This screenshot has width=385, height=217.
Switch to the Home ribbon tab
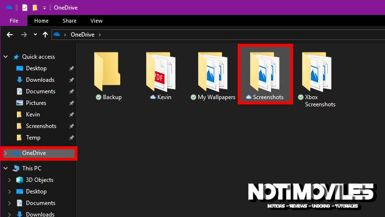41,21
